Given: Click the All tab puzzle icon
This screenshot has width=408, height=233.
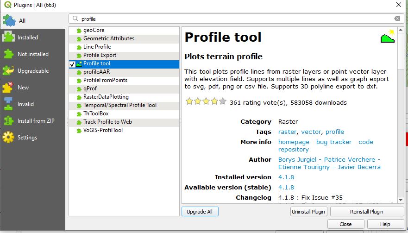Looking at the screenshot, I should [x=9, y=20].
